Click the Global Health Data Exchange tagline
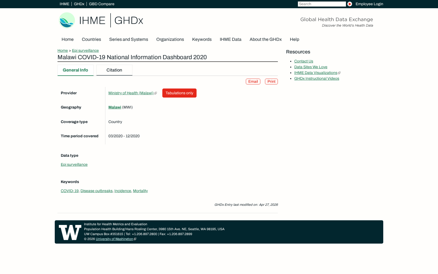Screen dimensions: 438x274 pos(337,19)
